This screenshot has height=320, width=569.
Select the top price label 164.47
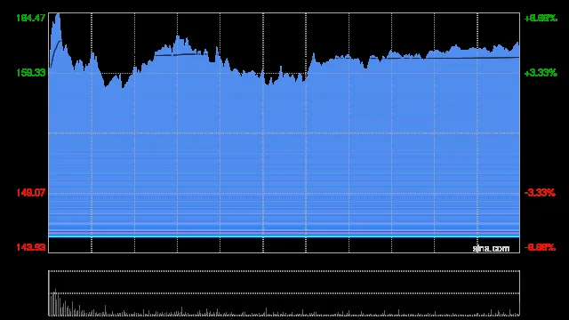31,18
